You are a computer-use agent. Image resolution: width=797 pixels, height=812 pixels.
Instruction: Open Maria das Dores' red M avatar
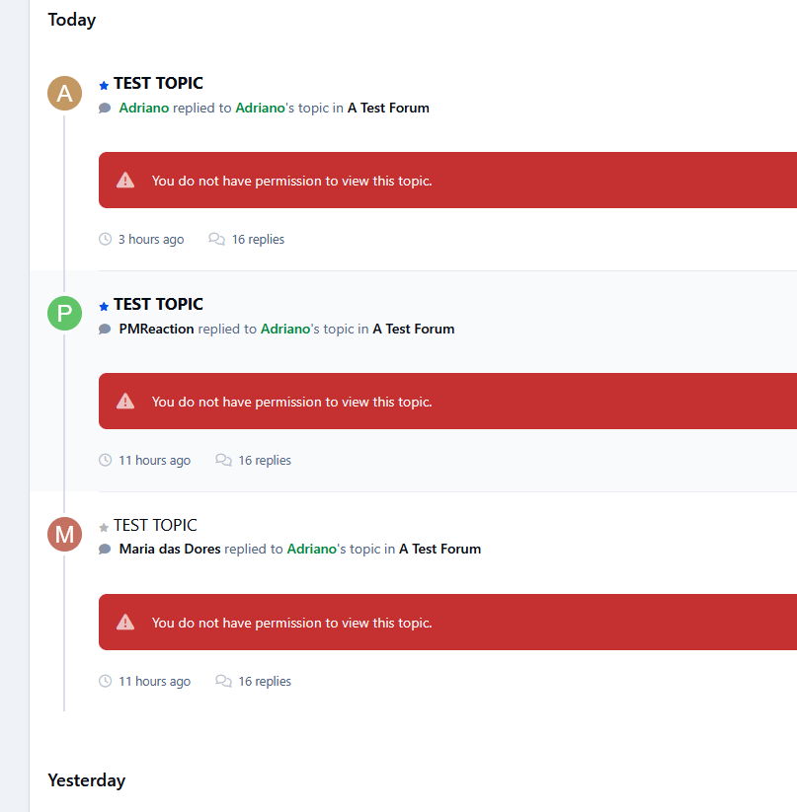coord(65,534)
